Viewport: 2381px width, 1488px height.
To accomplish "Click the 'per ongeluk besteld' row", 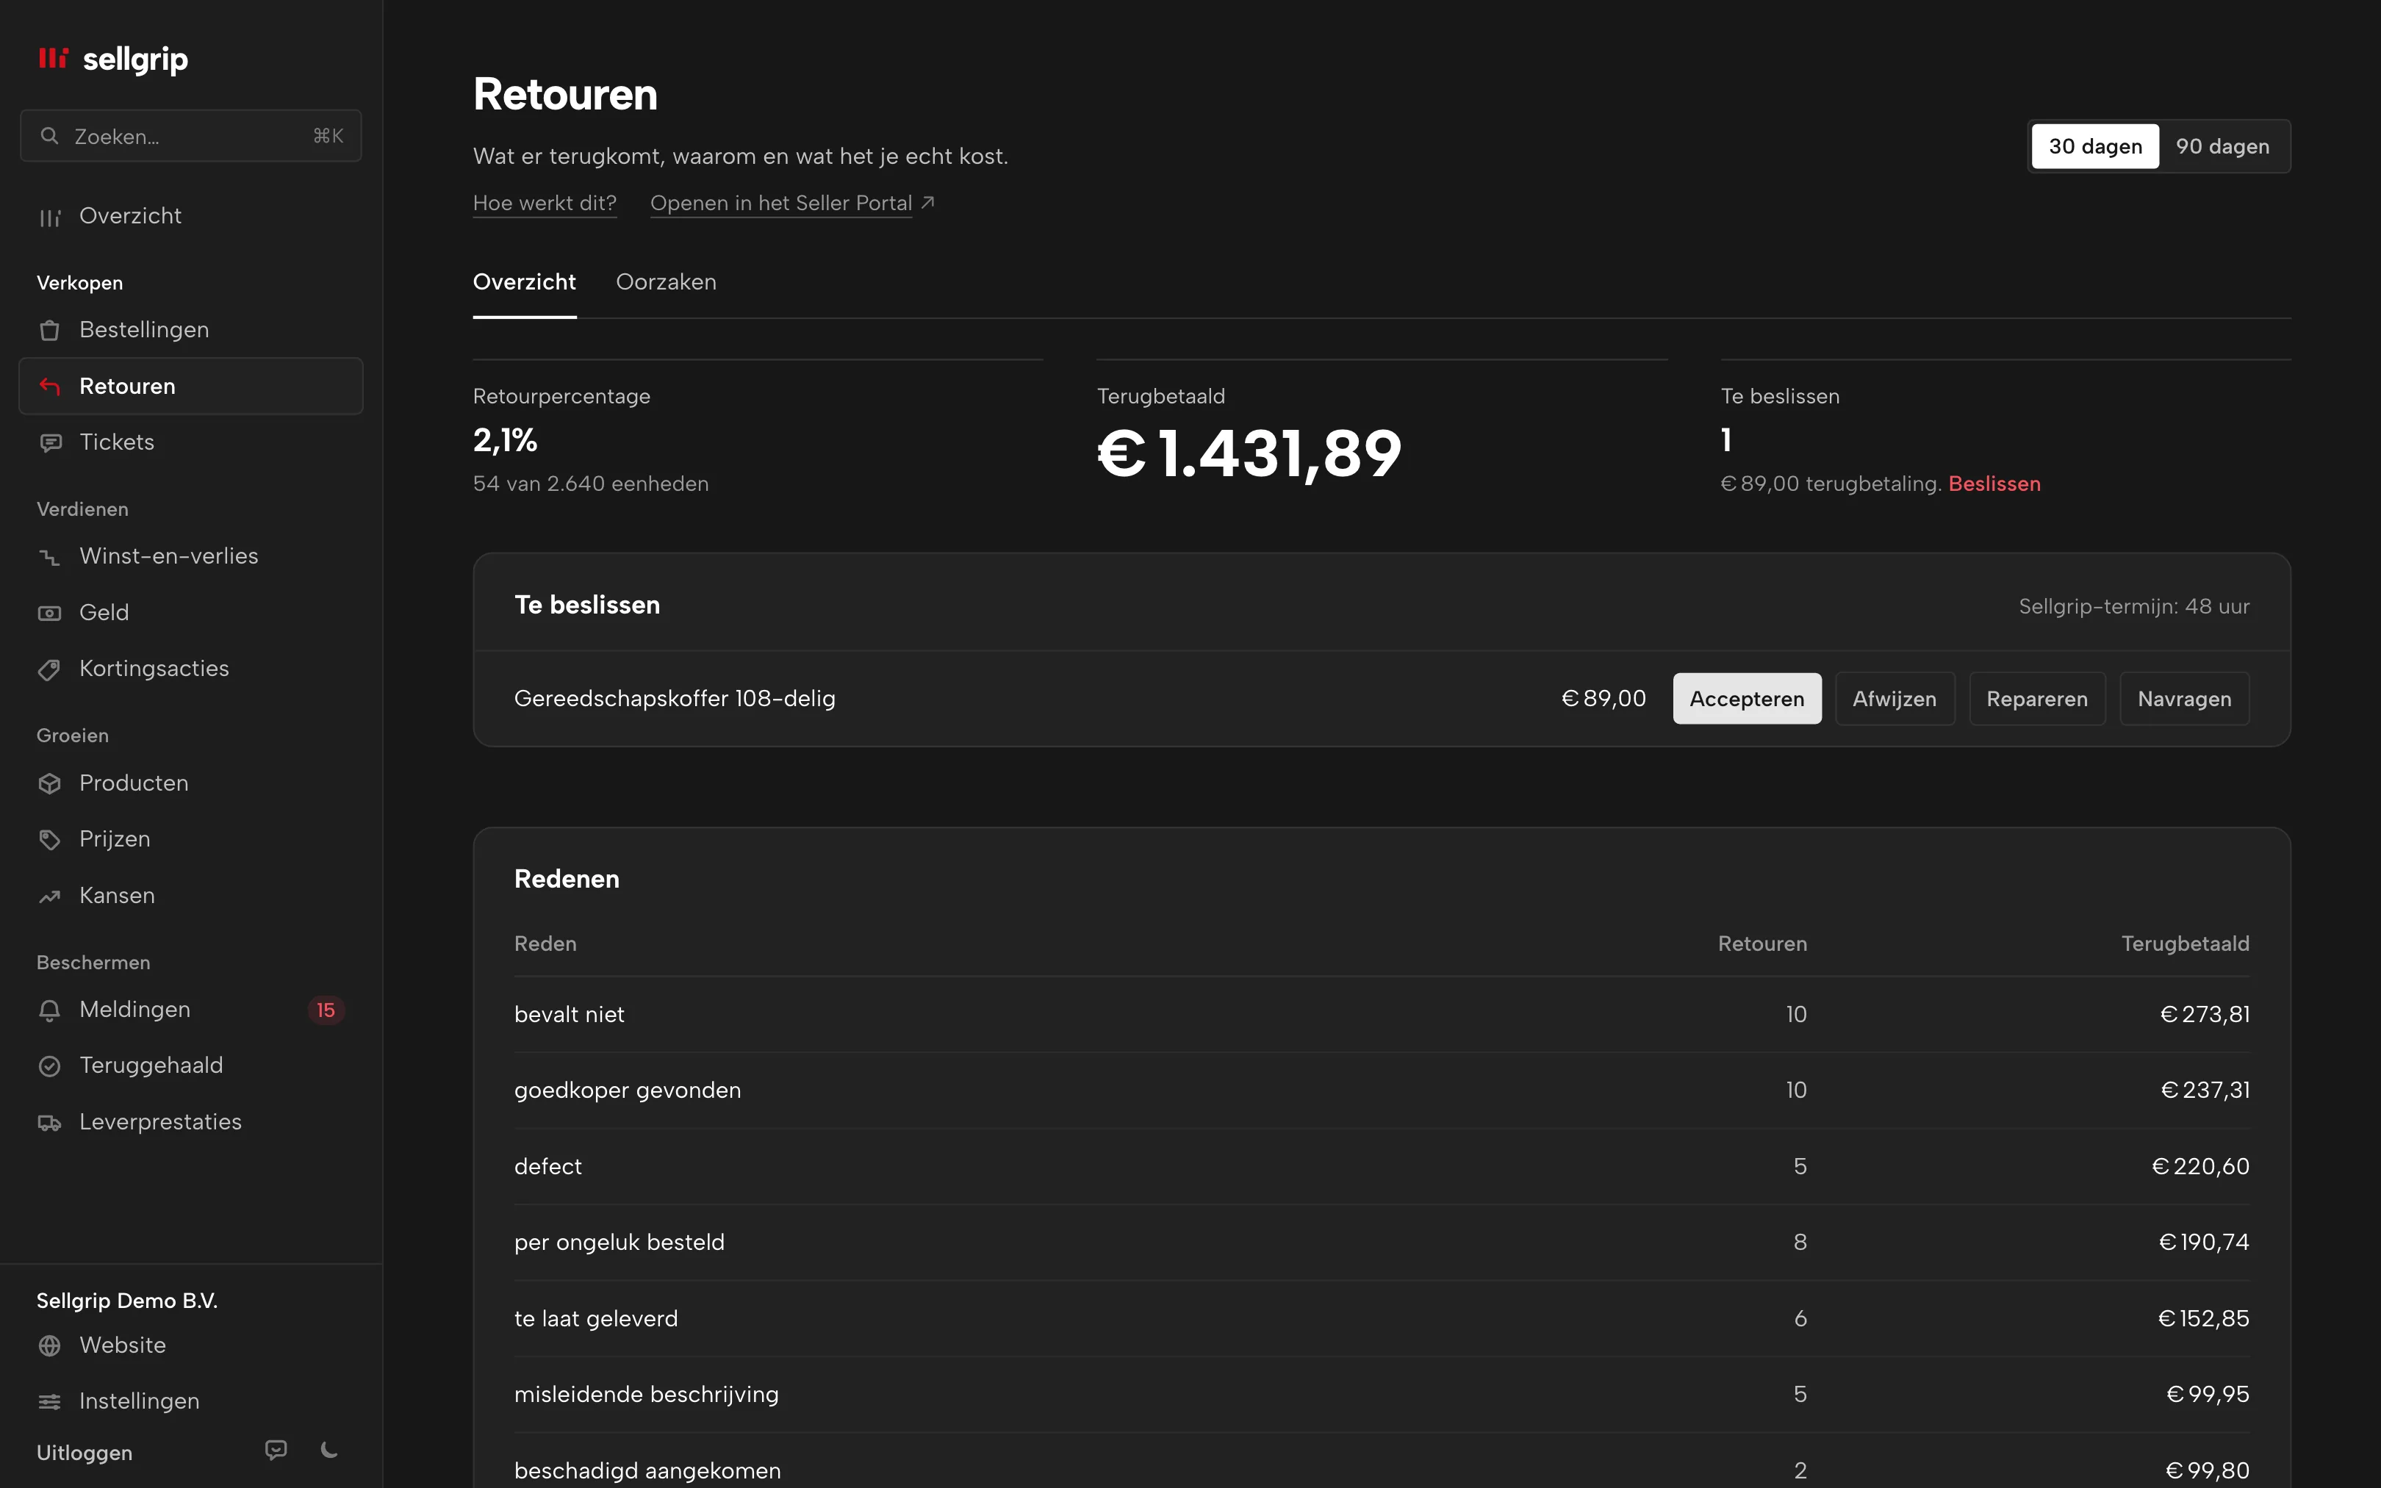I will pyautogui.click(x=1382, y=1243).
